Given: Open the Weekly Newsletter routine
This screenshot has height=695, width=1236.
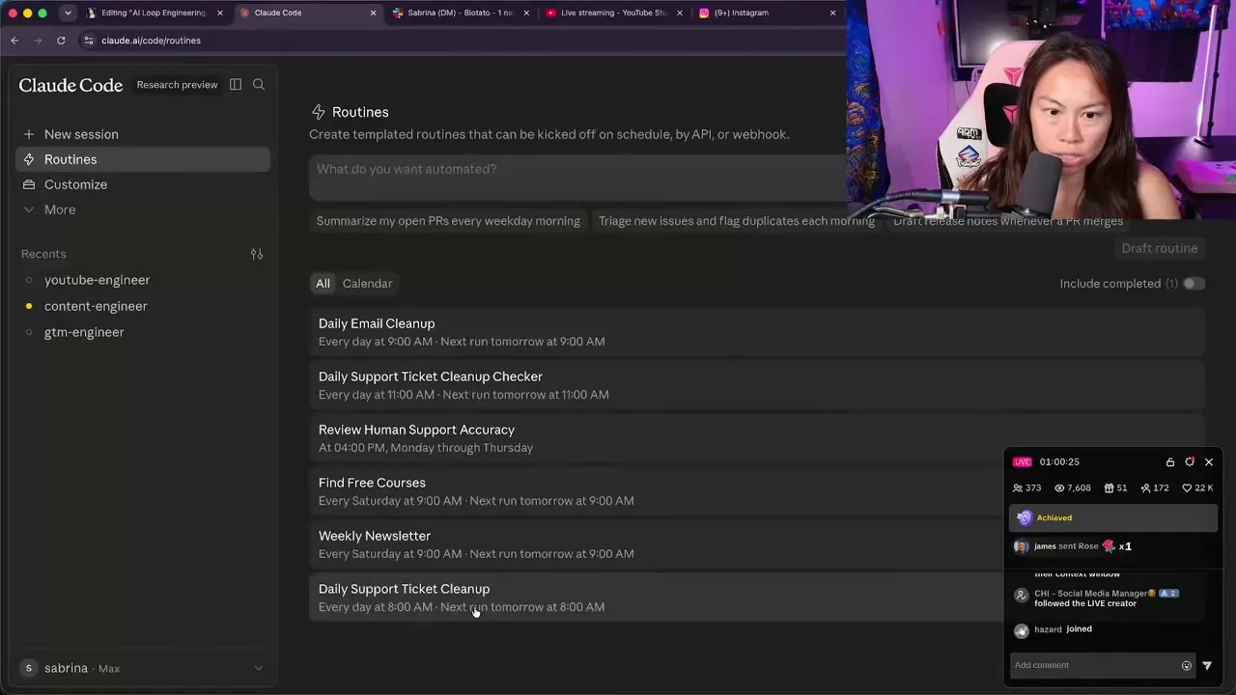Looking at the screenshot, I should pyautogui.click(x=657, y=544).
